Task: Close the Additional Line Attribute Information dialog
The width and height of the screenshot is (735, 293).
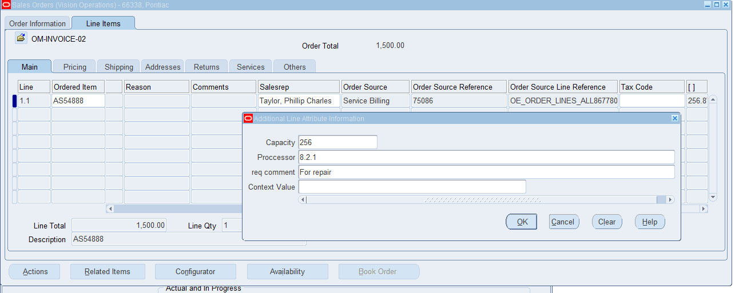Action: click(x=674, y=118)
